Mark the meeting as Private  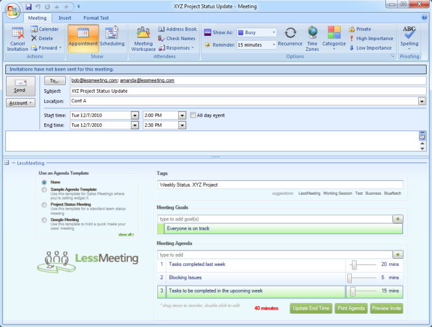point(360,29)
